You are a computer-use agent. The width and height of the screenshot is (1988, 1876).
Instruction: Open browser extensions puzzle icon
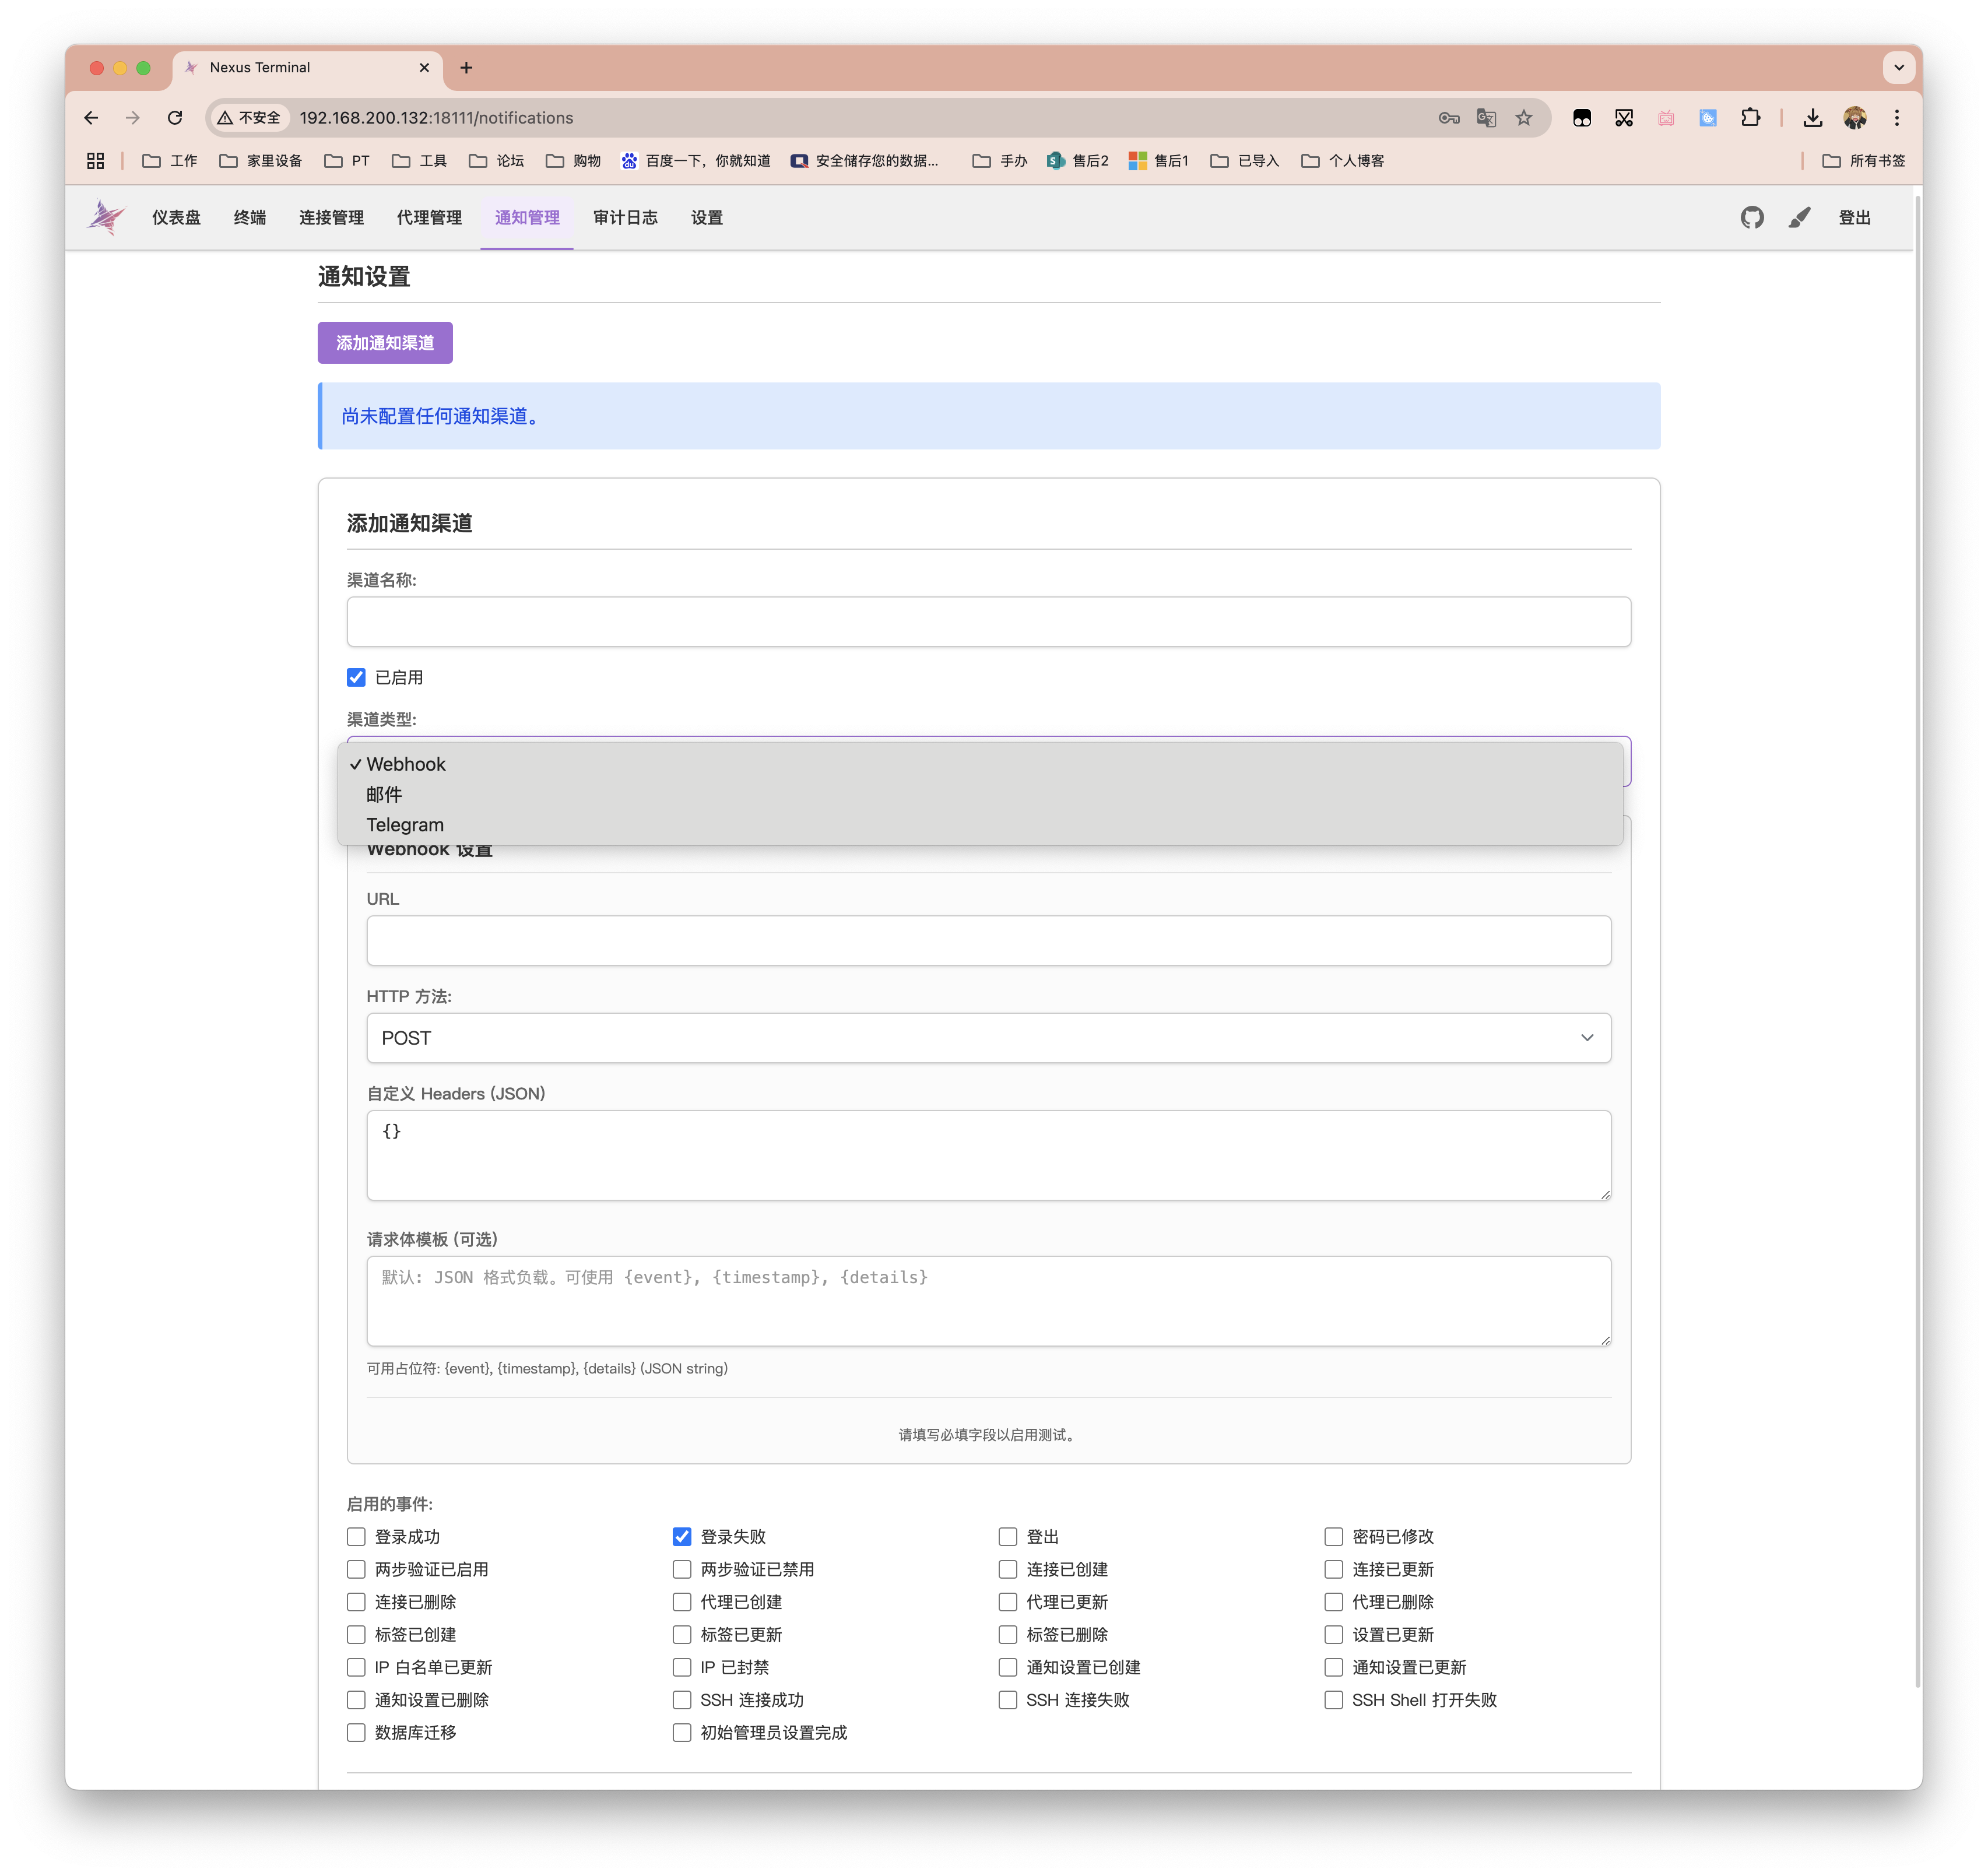point(1750,118)
